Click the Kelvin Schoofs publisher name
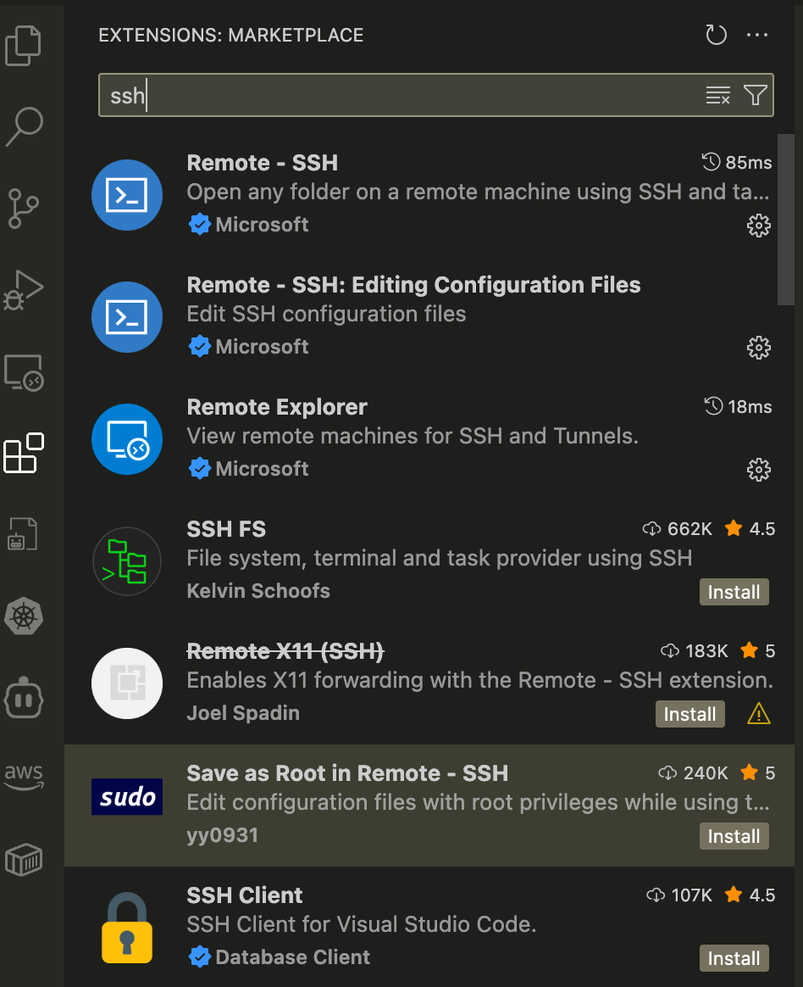Image resolution: width=803 pixels, height=987 pixels. tap(258, 591)
